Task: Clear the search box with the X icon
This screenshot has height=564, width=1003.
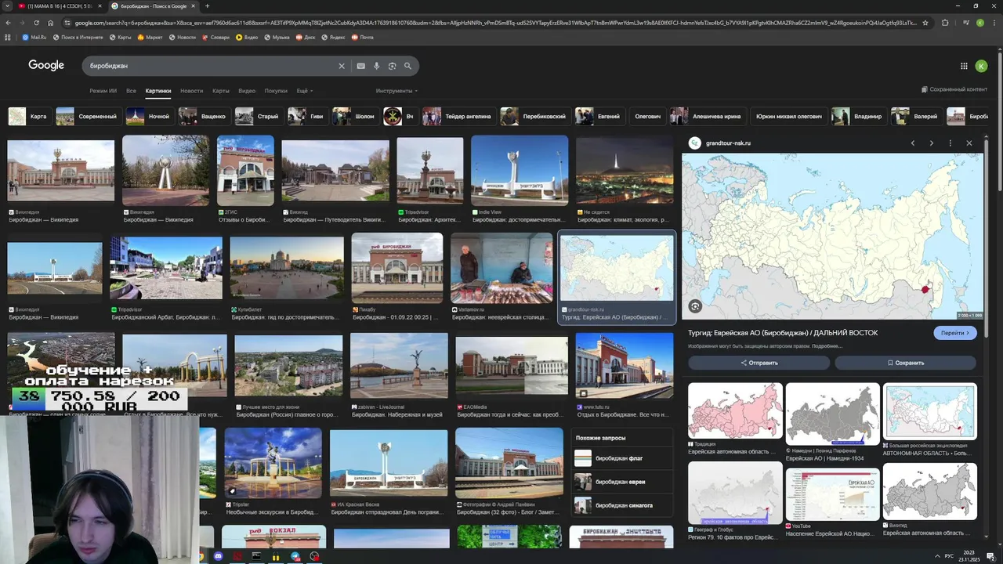Action: coord(342,66)
